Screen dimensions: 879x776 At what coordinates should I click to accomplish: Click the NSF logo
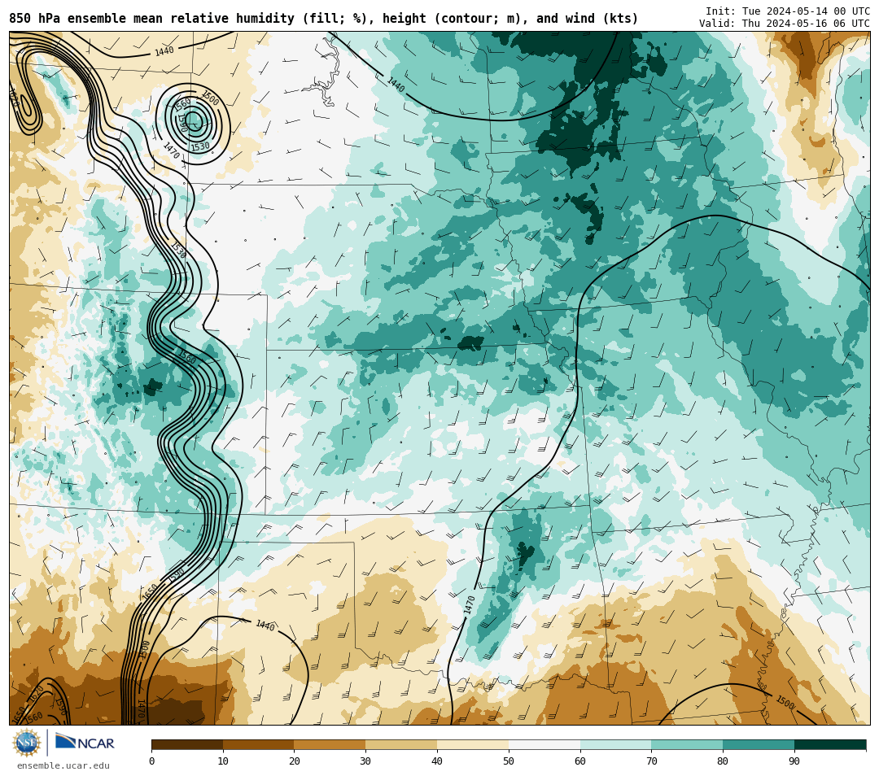[x=26, y=743]
